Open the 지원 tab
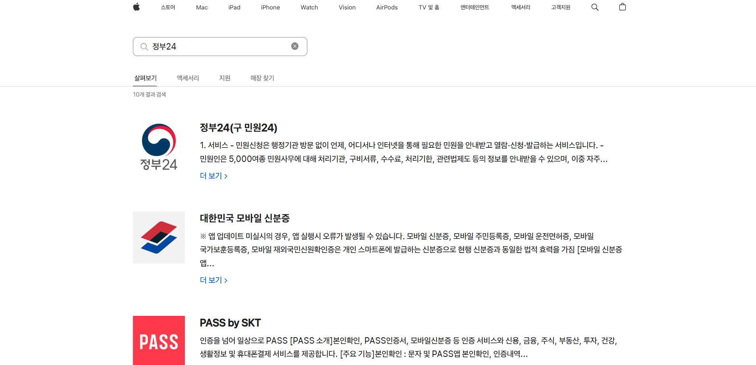Image resolution: width=756 pixels, height=365 pixels. 224,78
